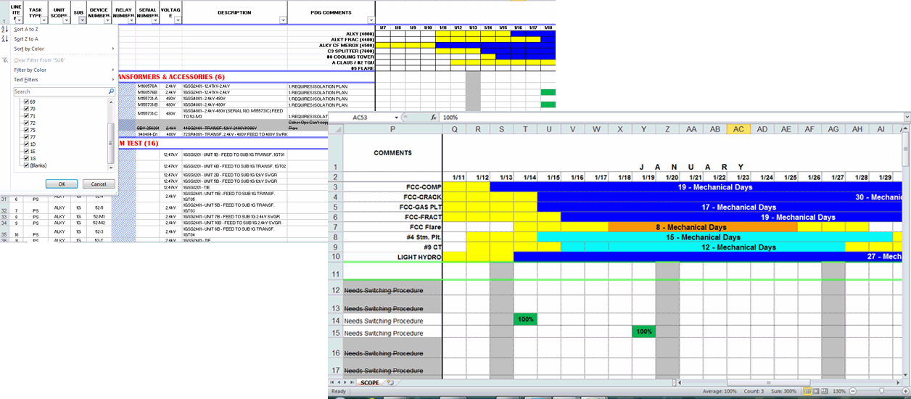Toggle the 75 filter checkbox
The width and height of the screenshot is (911, 399).
[27, 130]
